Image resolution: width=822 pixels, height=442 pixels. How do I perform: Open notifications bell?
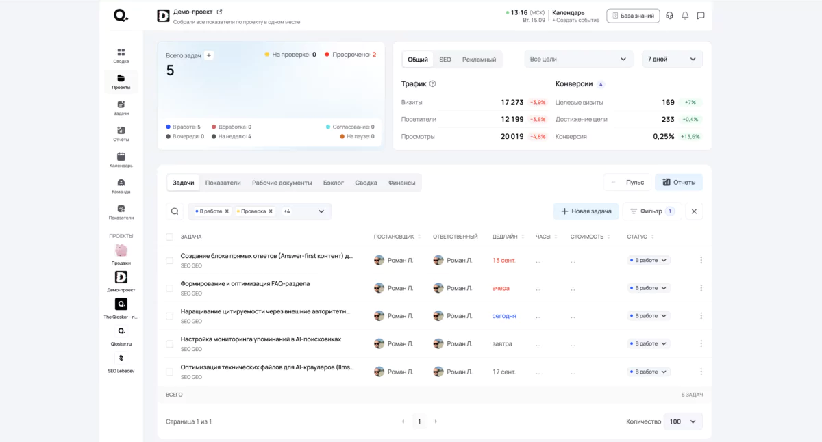[685, 16]
